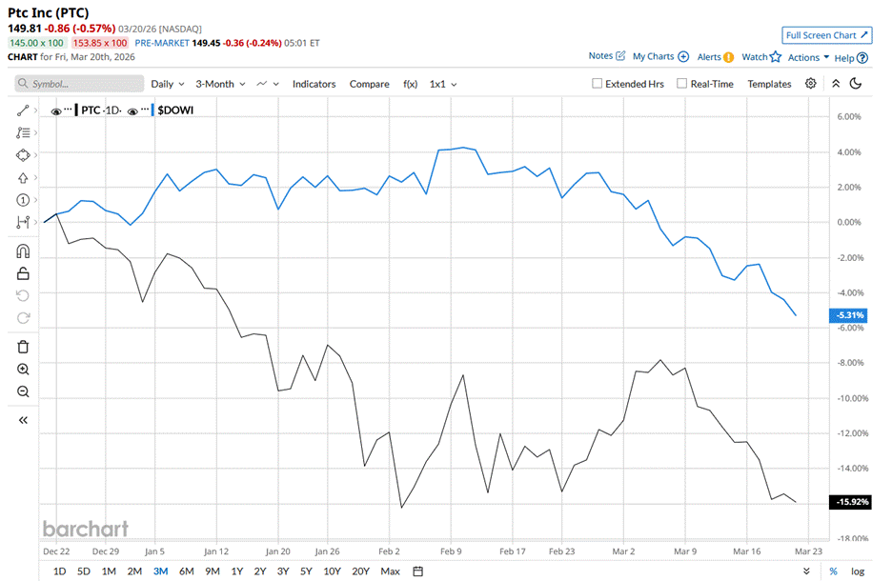
Task: Select the 5Y time range
Action: coord(306,571)
